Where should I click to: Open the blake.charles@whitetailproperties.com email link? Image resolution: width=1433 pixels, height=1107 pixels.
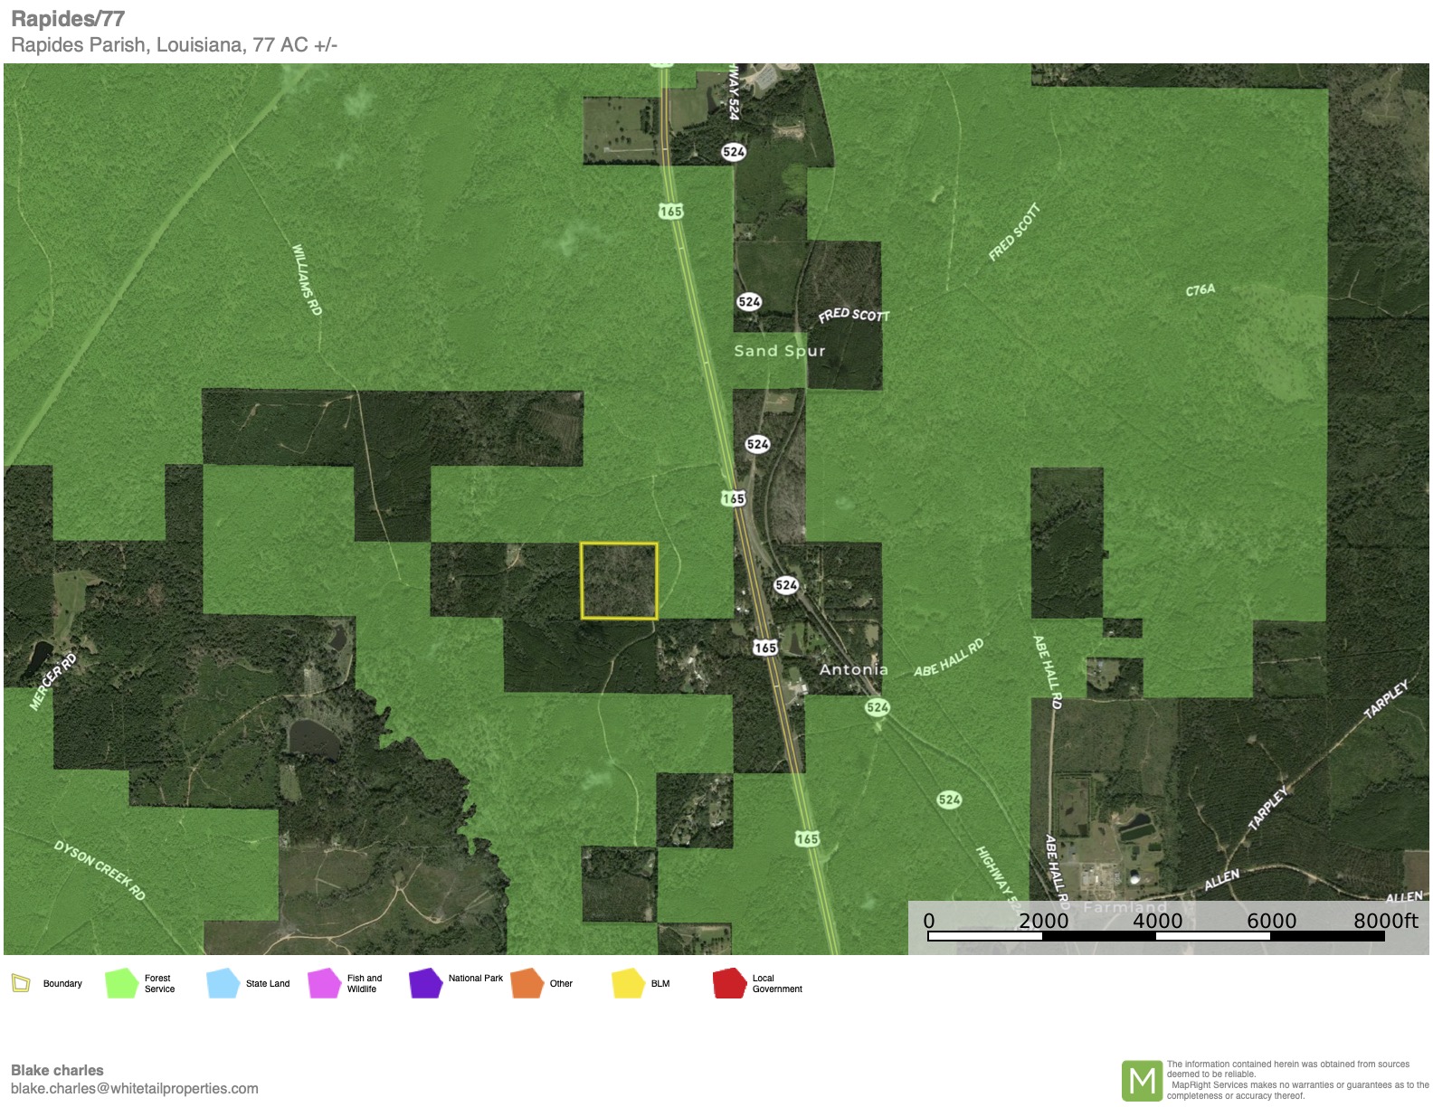pos(135,1089)
